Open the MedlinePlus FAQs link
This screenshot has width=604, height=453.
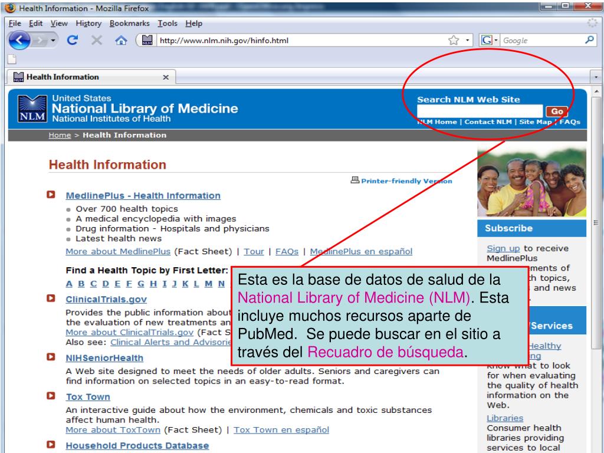tap(287, 251)
